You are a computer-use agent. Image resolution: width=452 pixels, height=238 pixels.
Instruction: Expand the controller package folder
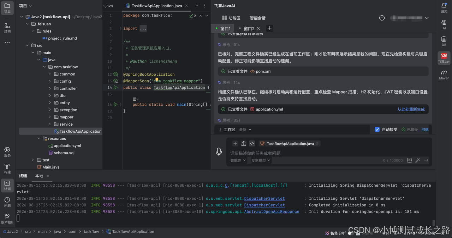coord(50,88)
